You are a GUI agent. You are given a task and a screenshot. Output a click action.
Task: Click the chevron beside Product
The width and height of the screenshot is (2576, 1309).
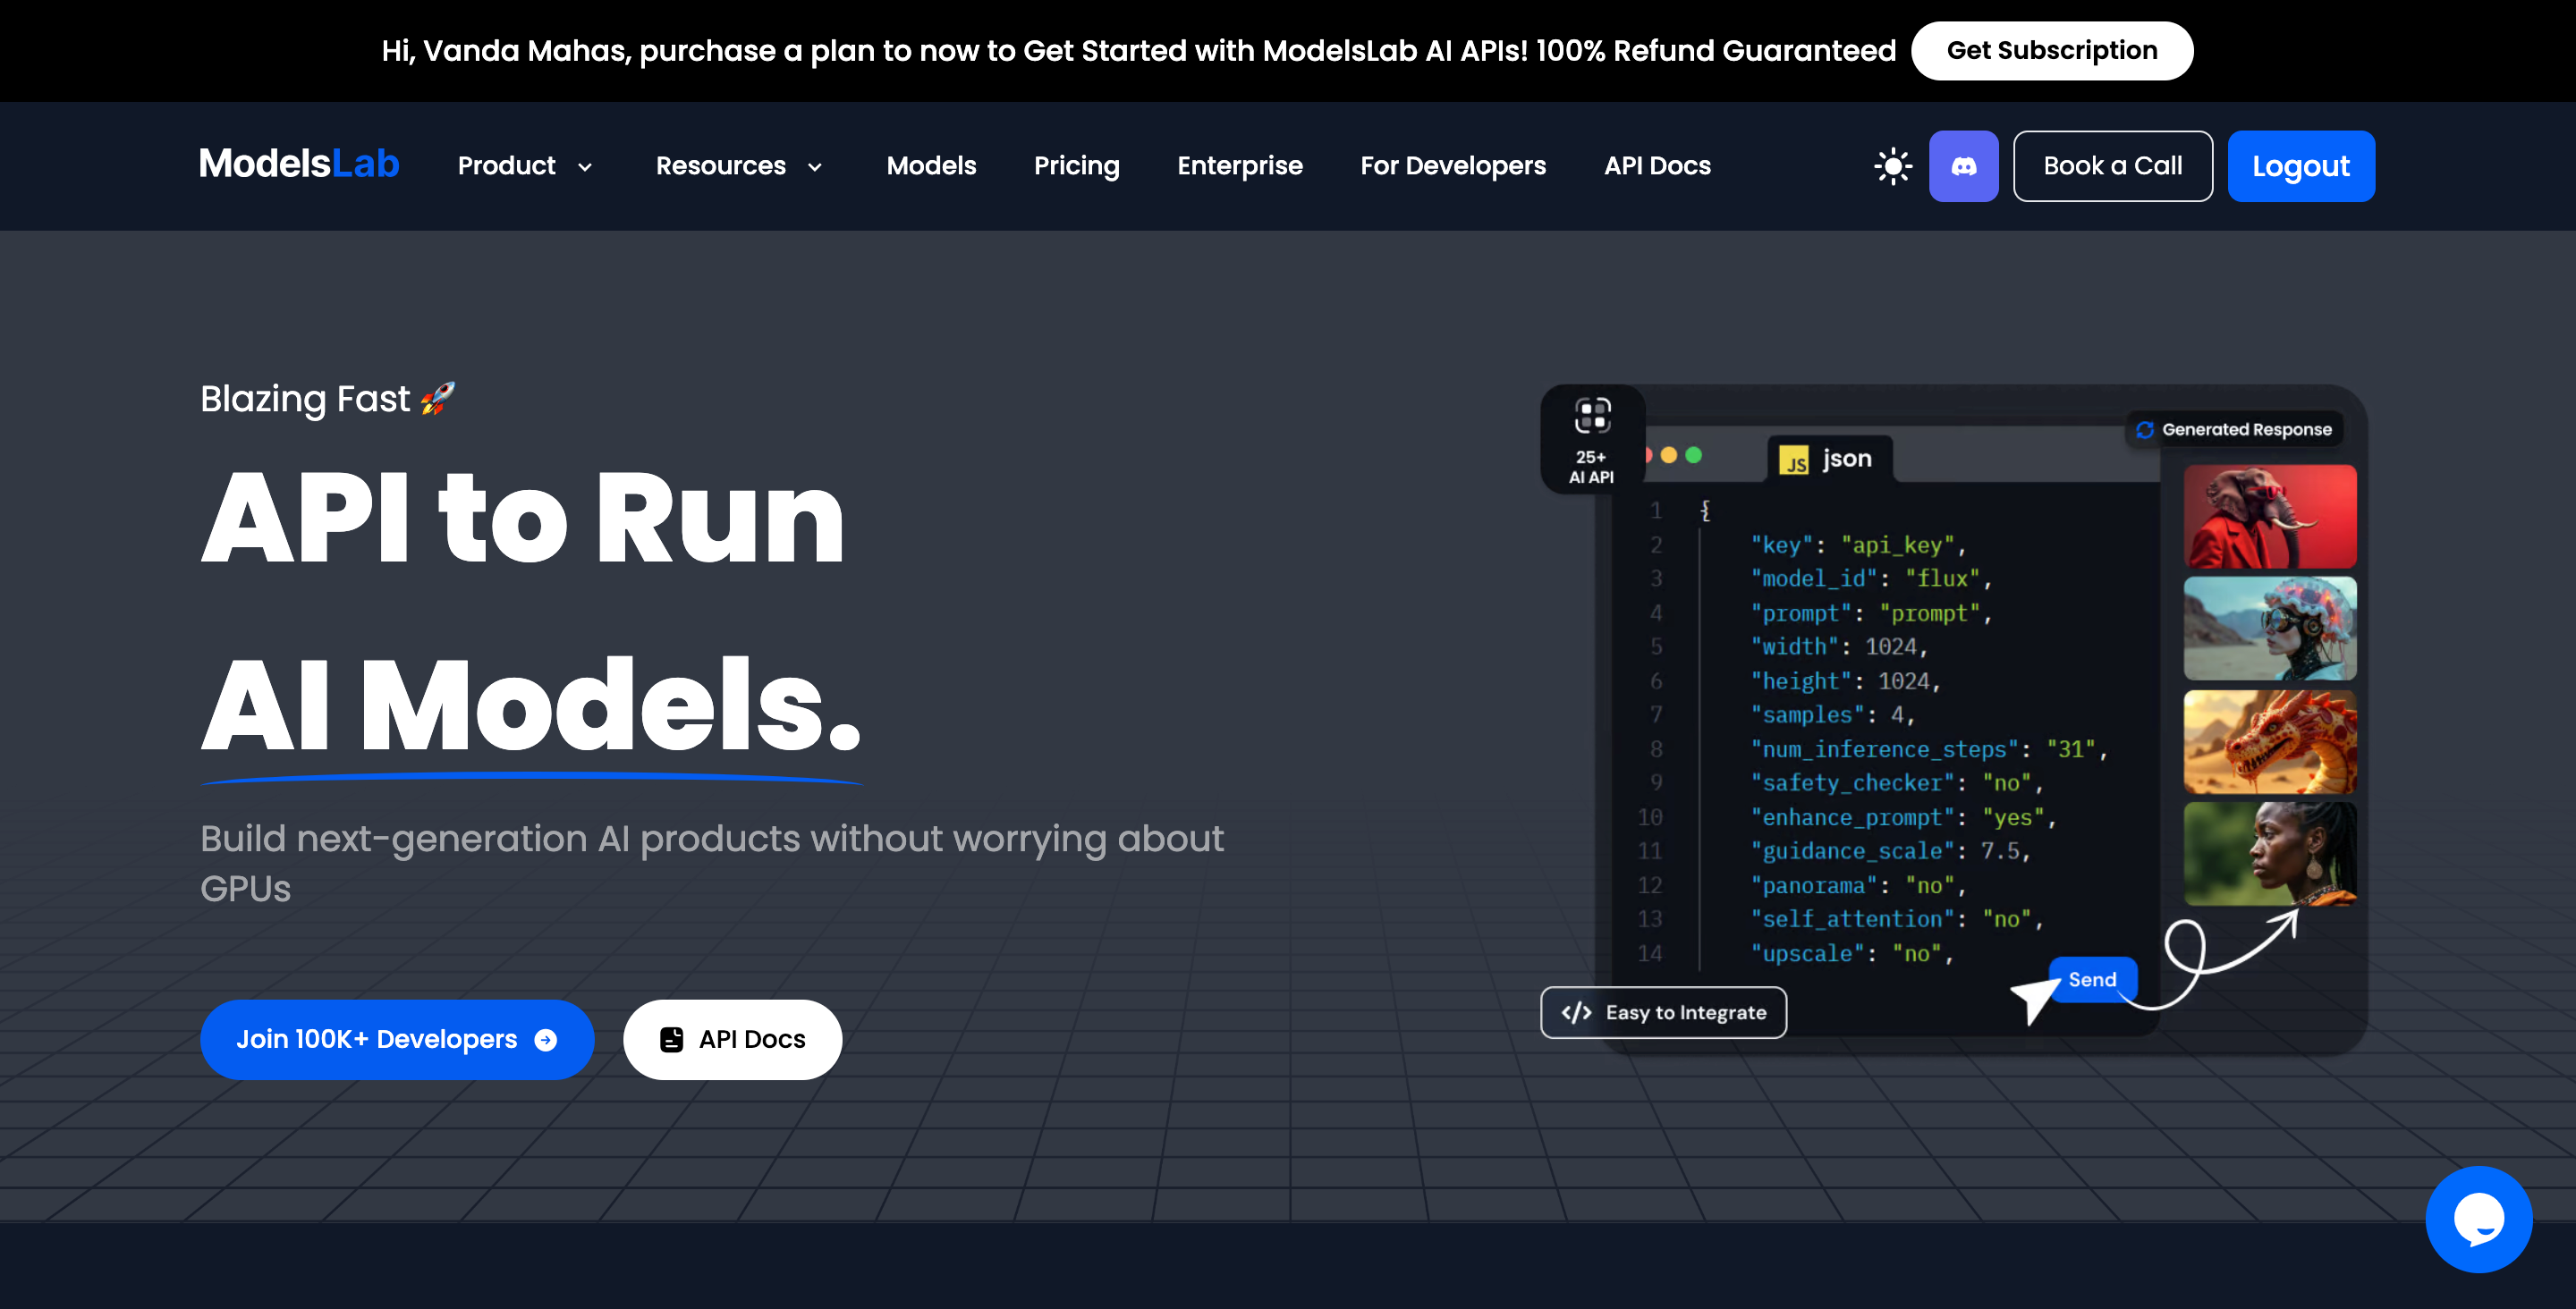click(x=585, y=167)
